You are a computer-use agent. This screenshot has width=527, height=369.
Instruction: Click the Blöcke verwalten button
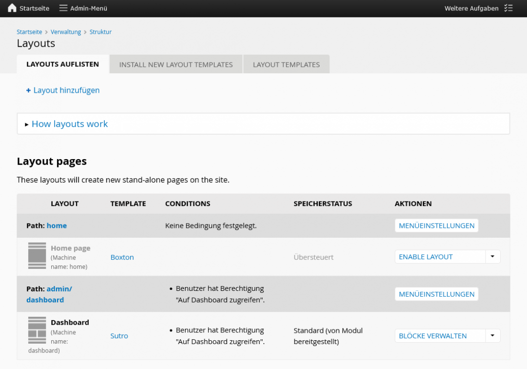pos(440,336)
